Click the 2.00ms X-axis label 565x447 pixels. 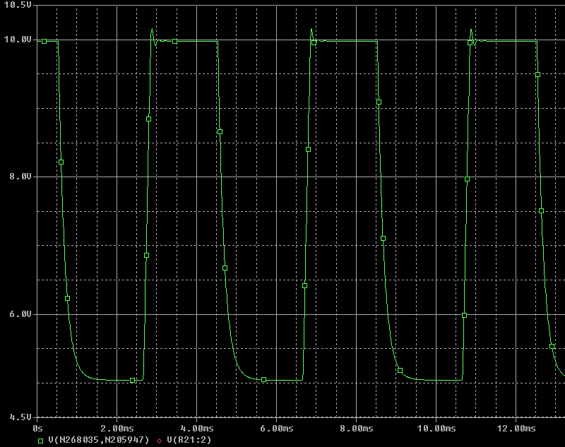tap(117, 429)
